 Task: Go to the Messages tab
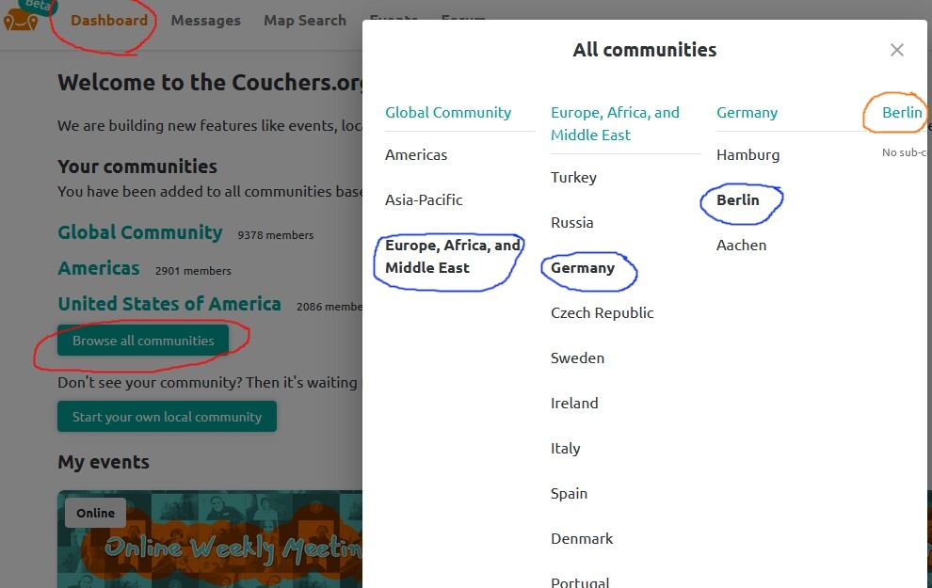(x=205, y=20)
